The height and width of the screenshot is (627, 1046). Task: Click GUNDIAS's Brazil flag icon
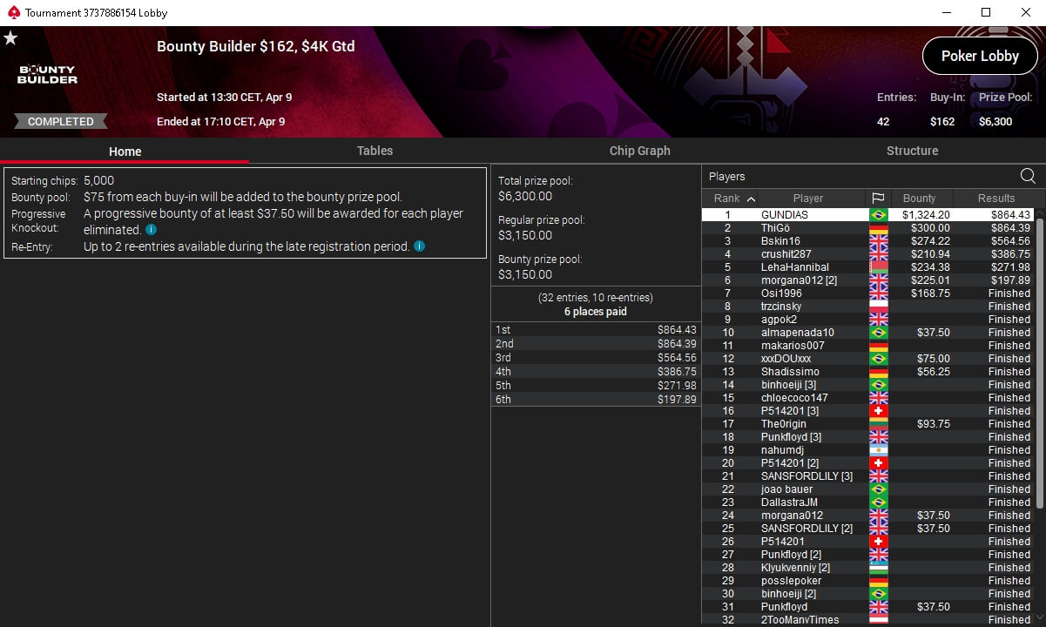(x=878, y=215)
